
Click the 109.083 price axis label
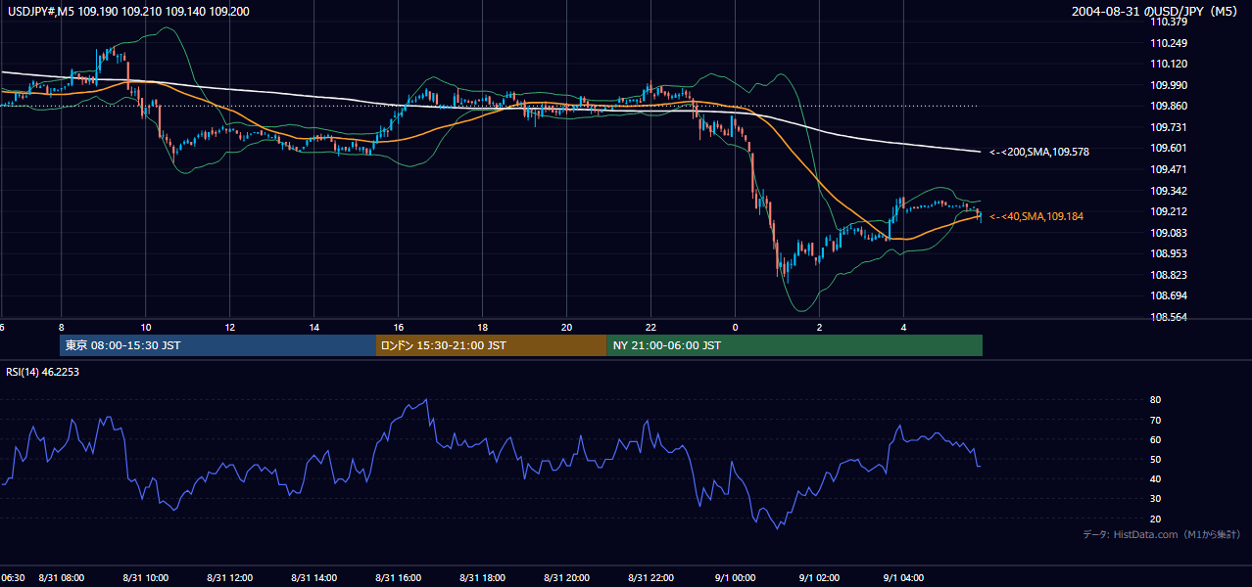[1168, 232]
